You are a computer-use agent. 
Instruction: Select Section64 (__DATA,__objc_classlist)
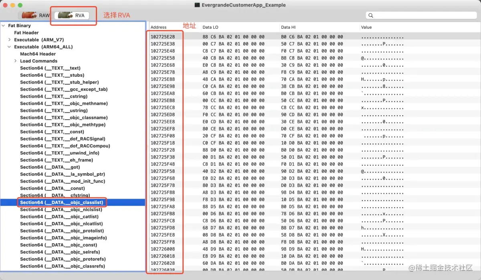pyautogui.click(x=62, y=202)
